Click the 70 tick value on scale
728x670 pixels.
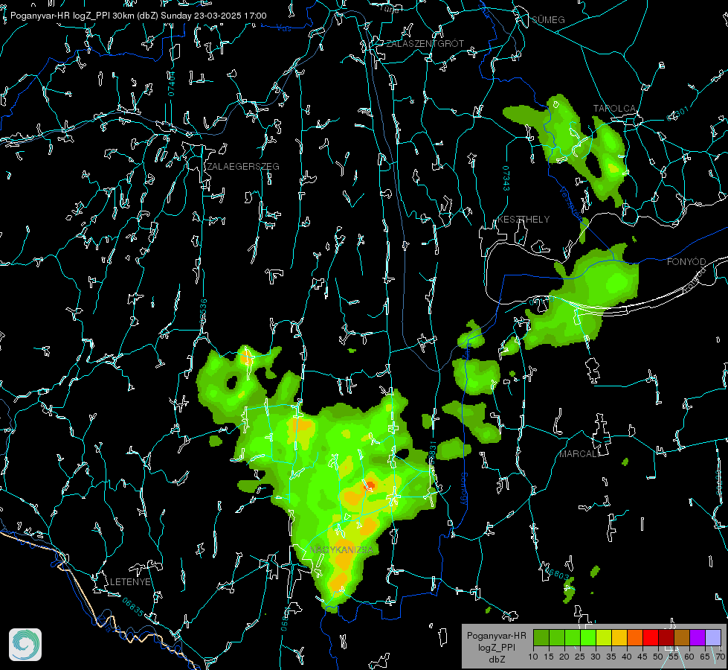(720, 657)
